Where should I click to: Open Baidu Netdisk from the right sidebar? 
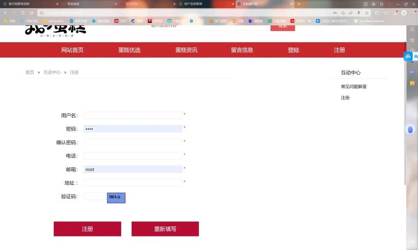408,56
